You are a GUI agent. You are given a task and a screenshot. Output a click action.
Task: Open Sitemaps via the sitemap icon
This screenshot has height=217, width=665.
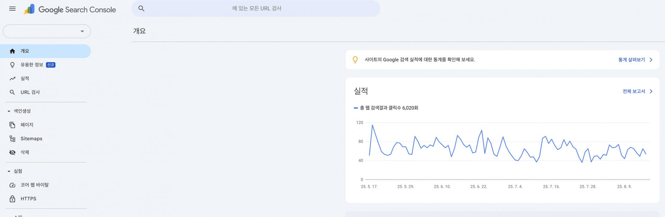12,139
